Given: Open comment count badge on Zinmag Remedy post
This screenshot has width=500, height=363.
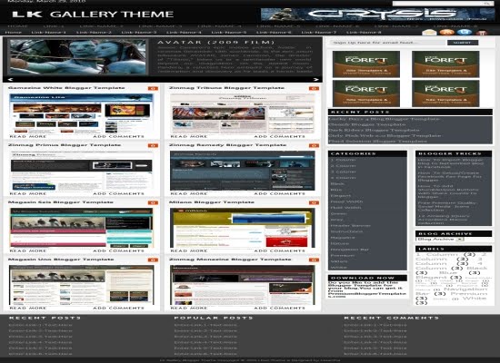Looking at the screenshot, I should pyautogui.click(x=315, y=145).
